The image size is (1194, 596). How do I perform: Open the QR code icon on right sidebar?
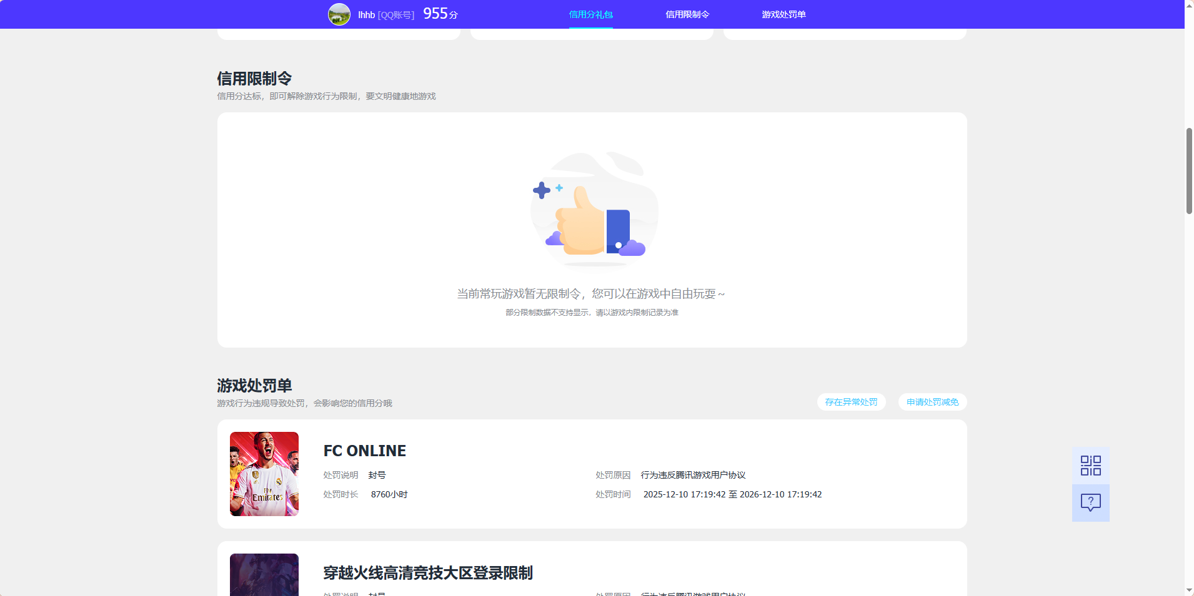pos(1091,466)
